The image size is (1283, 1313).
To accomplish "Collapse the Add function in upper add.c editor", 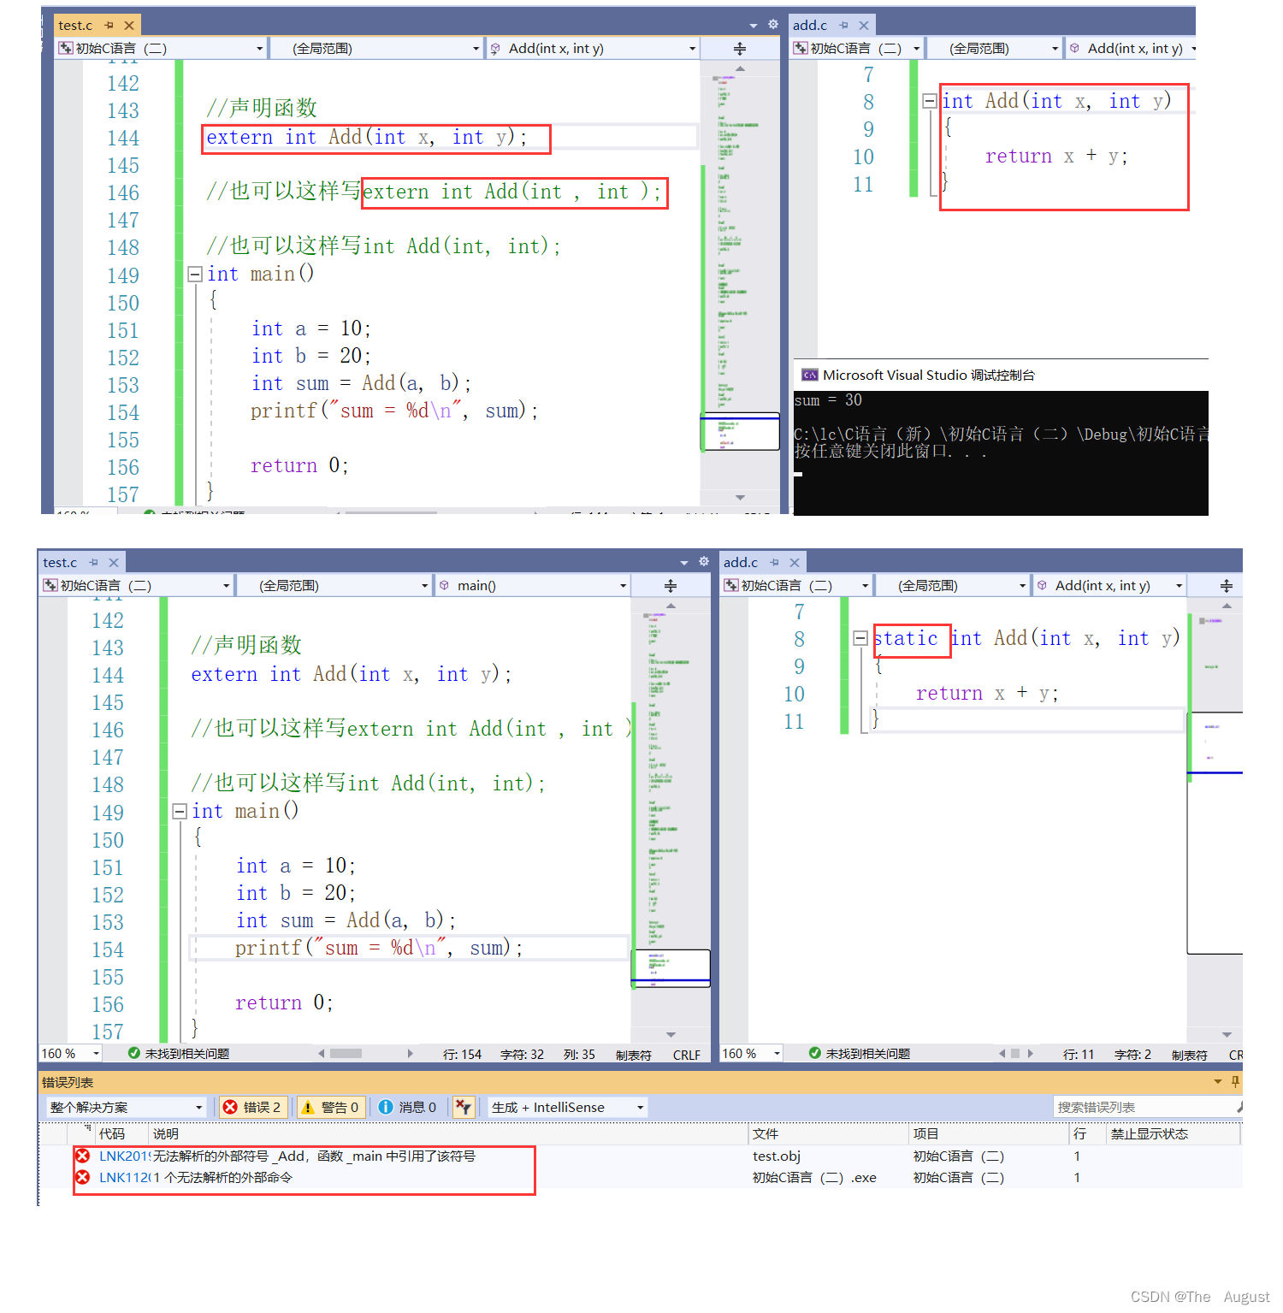I will [930, 101].
